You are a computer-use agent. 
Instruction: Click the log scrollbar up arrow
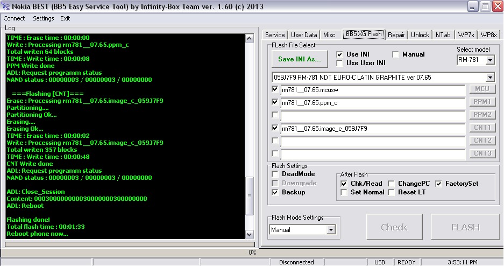pyautogui.click(x=250, y=39)
